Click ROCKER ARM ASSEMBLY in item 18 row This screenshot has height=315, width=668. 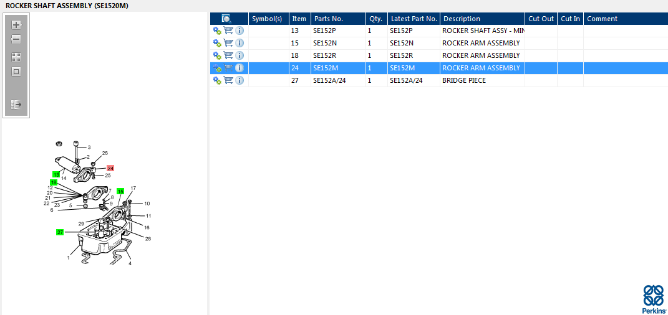coord(481,55)
